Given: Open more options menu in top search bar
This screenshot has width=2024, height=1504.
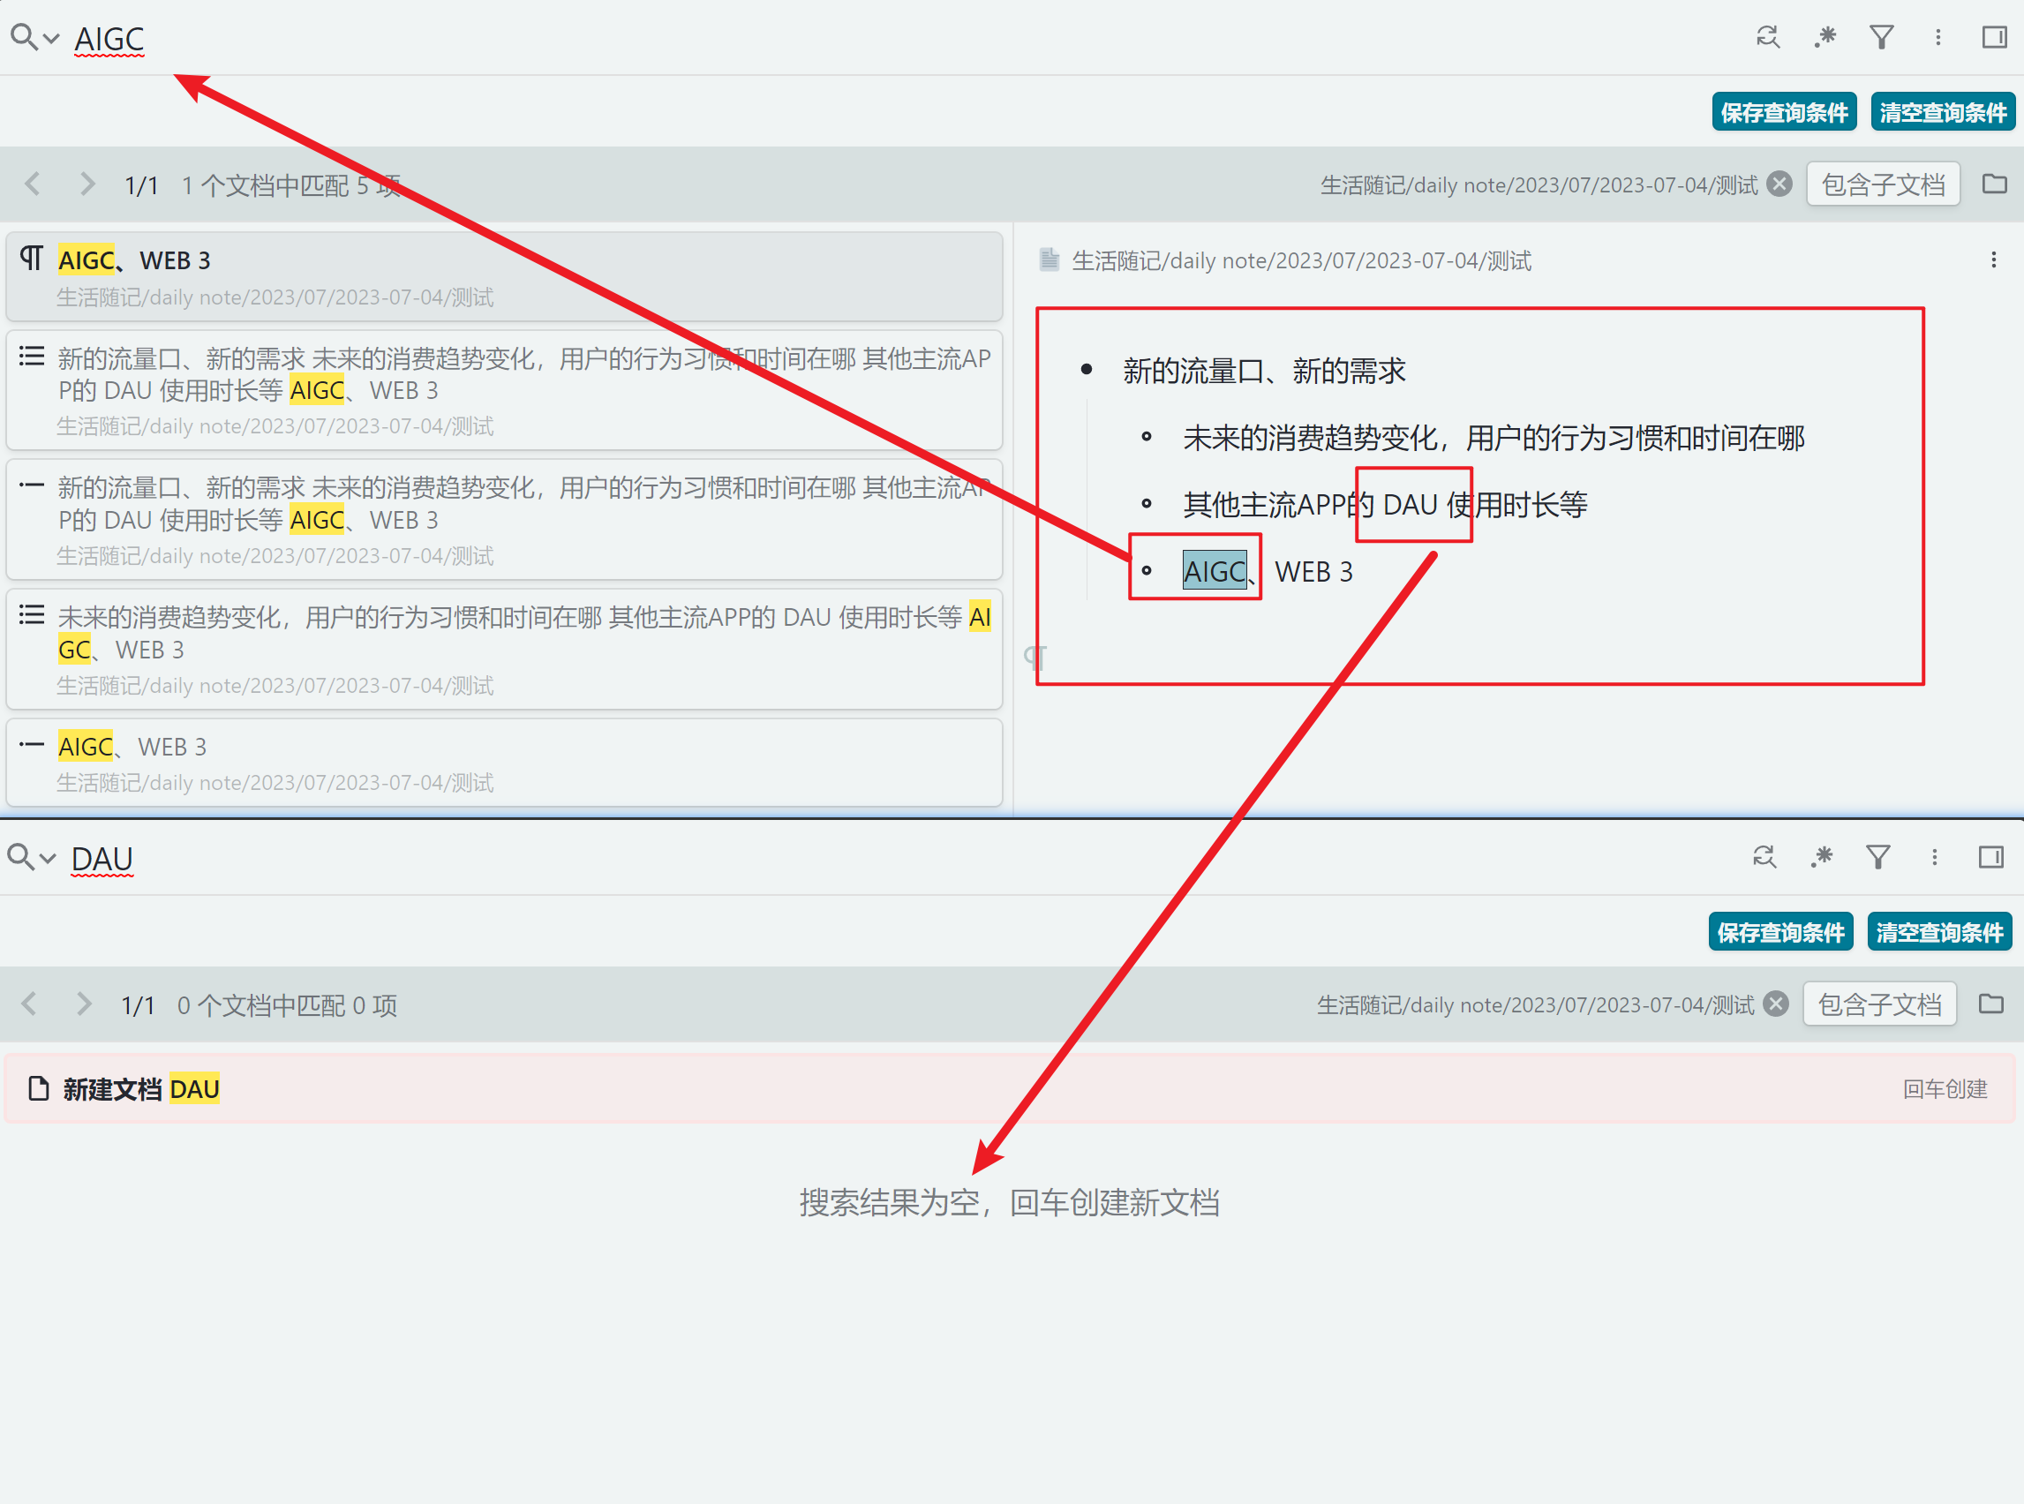Looking at the screenshot, I should pos(1937,37).
